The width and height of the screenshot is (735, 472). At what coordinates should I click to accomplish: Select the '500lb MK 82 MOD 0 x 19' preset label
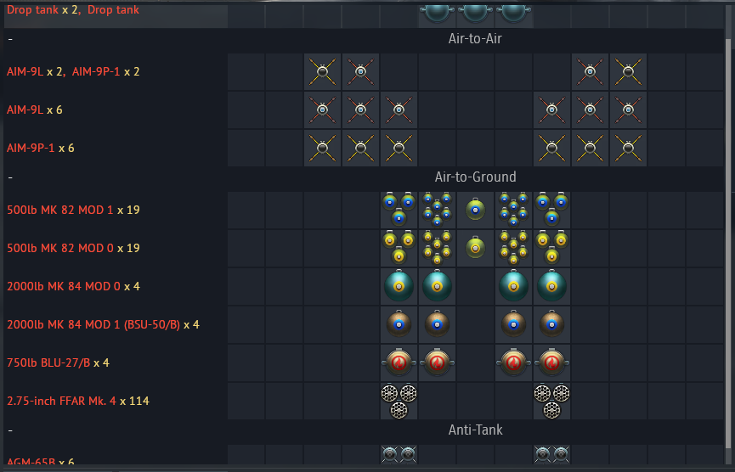click(x=73, y=248)
